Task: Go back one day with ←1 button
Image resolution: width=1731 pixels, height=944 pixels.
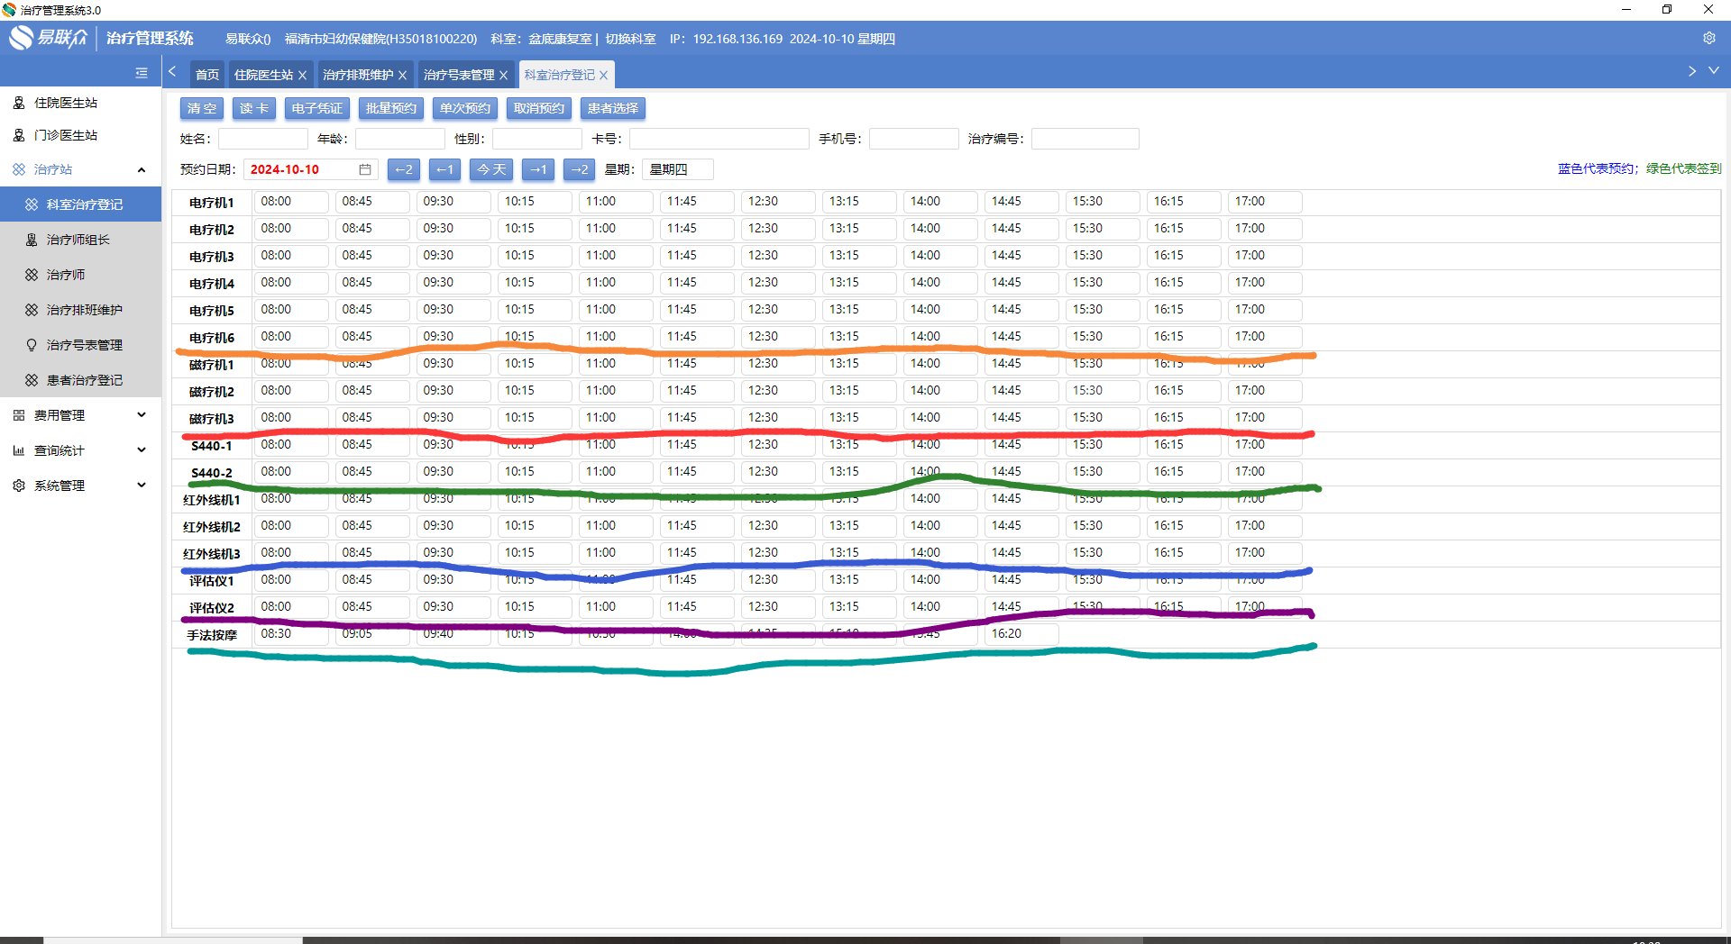Action: 444,169
